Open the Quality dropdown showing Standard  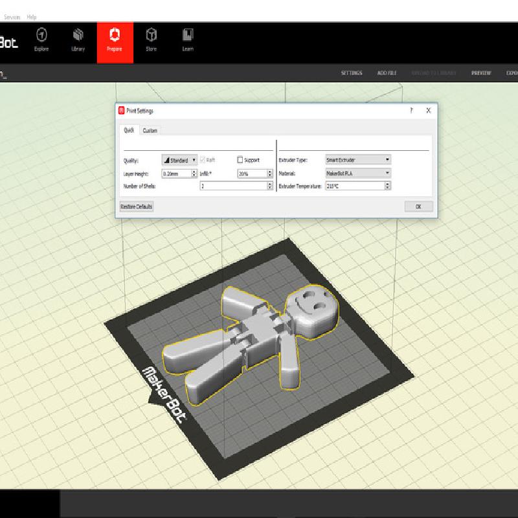(179, 160)
